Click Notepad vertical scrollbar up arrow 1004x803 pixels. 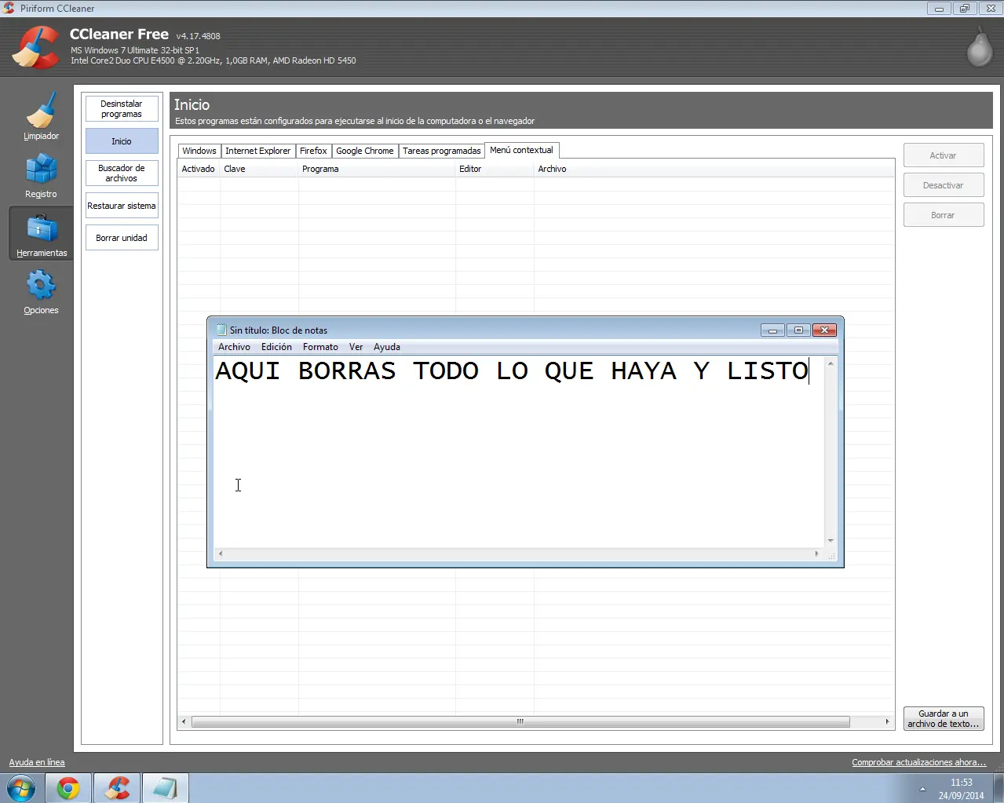(x=831, y=363)
